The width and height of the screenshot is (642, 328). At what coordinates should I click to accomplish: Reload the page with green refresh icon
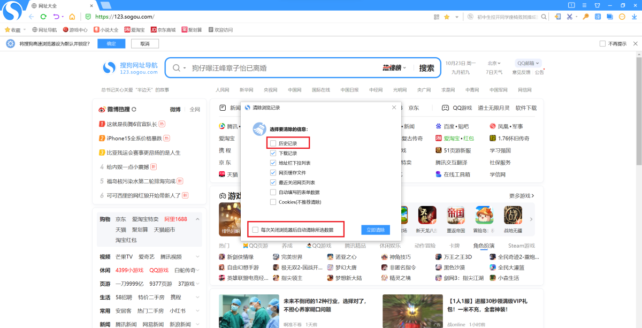[43, 17]
